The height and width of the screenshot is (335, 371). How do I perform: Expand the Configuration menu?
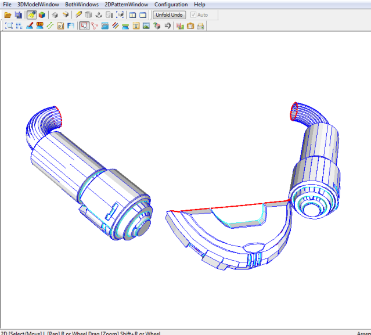tap(171, 4)
